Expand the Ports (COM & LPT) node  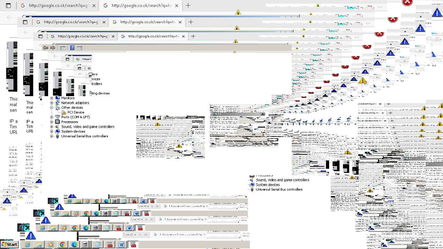point(52,117)
